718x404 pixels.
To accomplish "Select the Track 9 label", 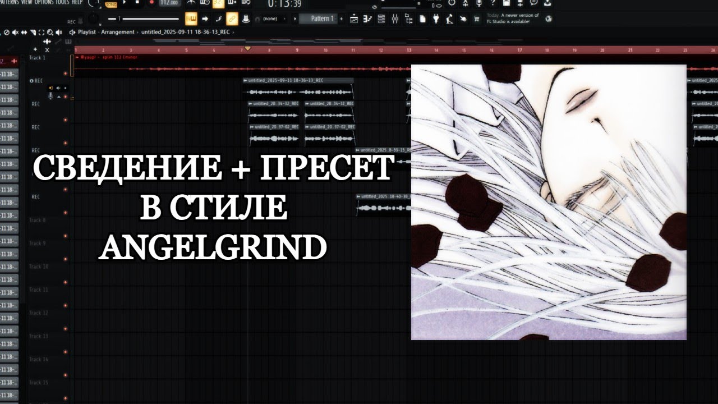I will (x=37, y=243).
